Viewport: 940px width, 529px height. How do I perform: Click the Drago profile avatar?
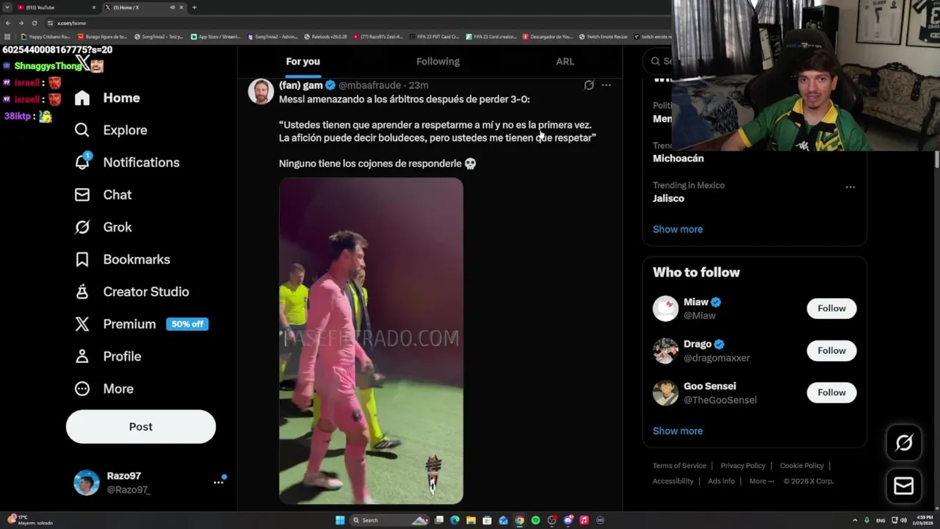[665, 350]
